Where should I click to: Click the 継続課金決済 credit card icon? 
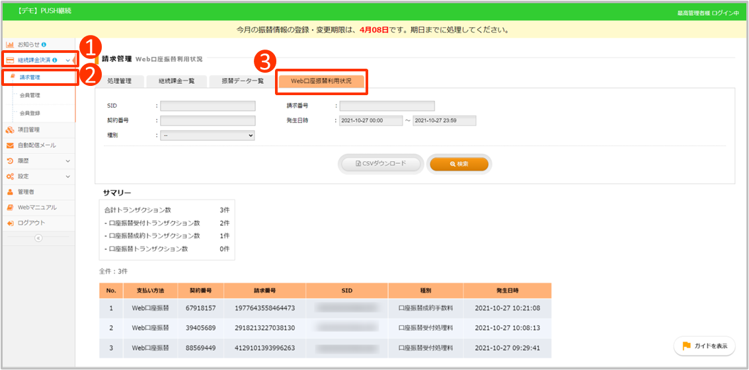(x=10, y=60)
